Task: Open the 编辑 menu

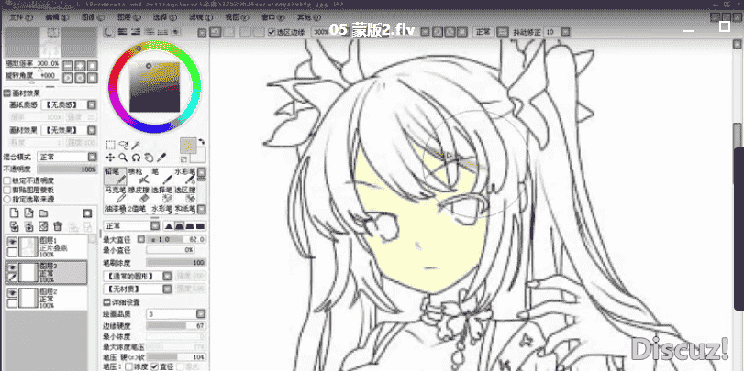Action: point(59,17)
